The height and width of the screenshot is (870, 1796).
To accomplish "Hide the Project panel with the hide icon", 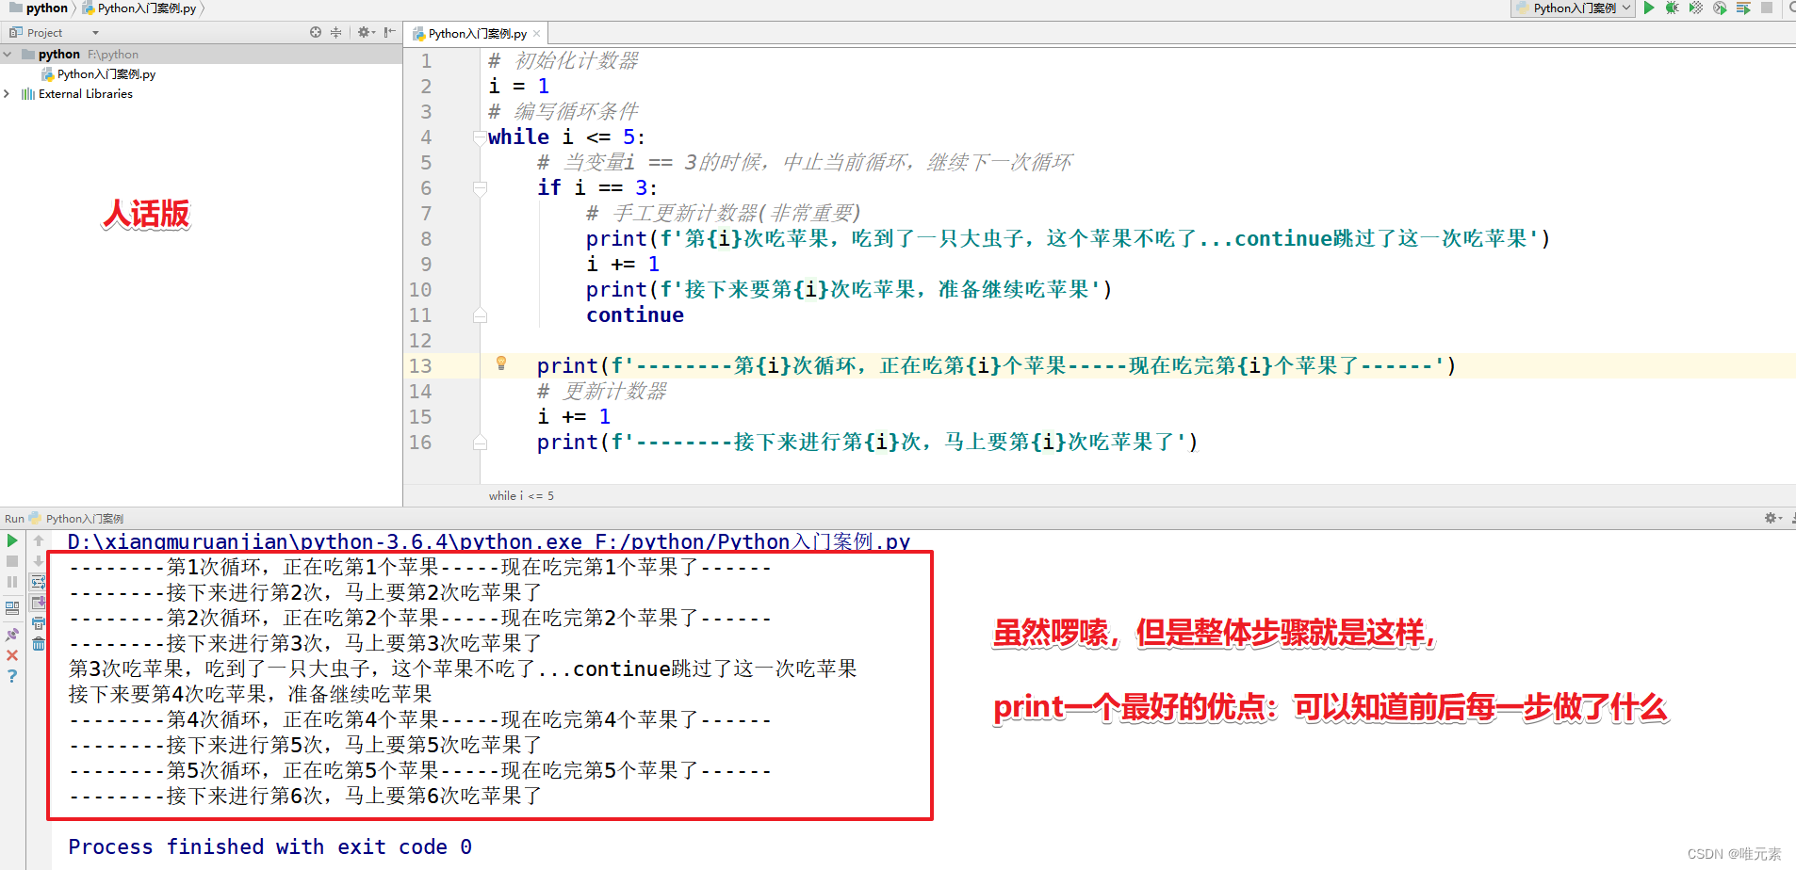I will pos(390,32).
